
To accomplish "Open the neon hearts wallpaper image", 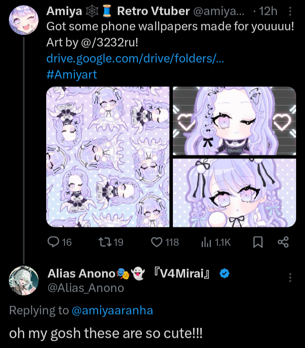I will pos(234,121).
